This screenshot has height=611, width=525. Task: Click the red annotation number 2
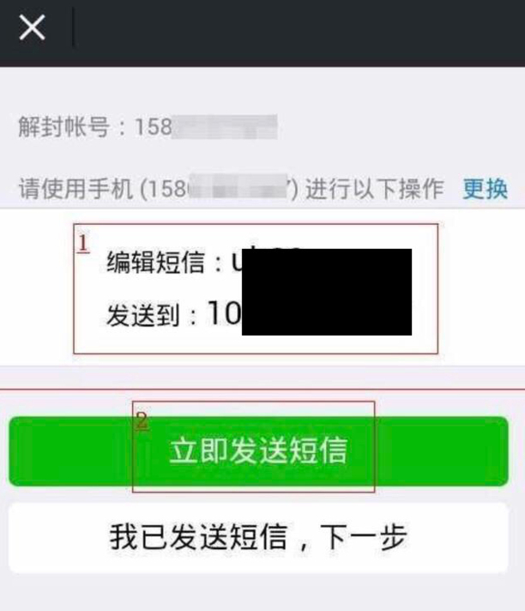tap(142, 421)
